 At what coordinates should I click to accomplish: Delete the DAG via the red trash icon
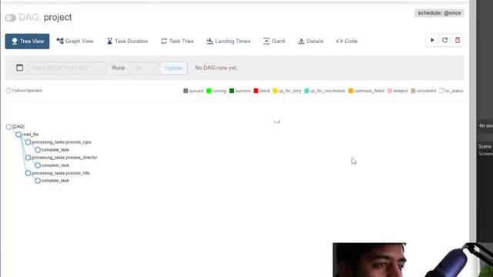[458, 40]
